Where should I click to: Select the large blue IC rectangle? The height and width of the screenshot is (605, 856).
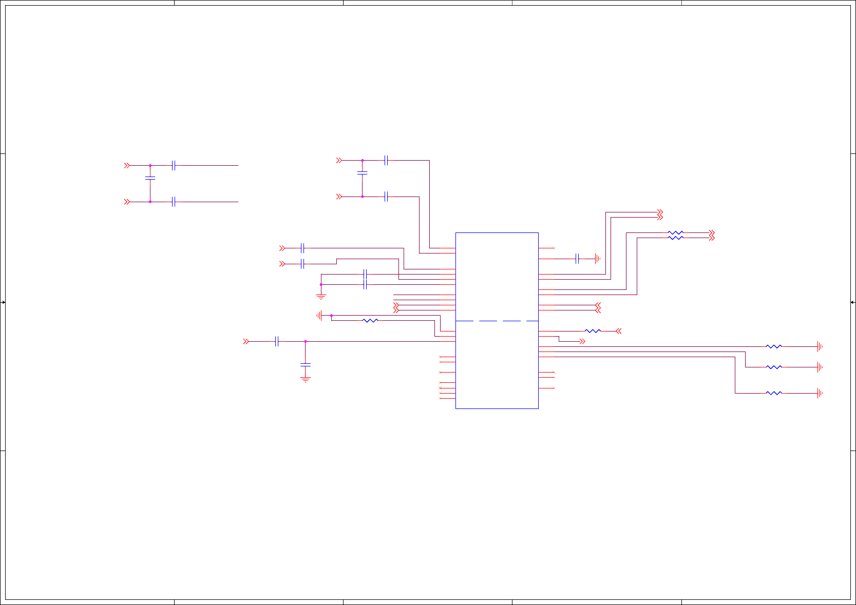click(x=497, y=321)
